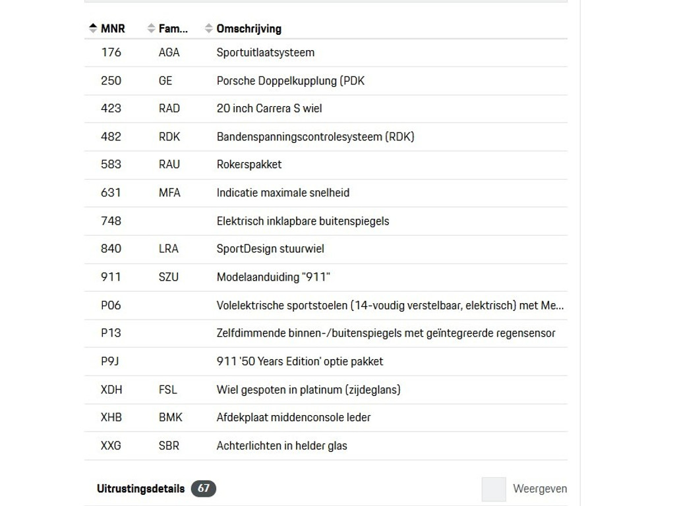Sort table by Omschrijving header

249,28
